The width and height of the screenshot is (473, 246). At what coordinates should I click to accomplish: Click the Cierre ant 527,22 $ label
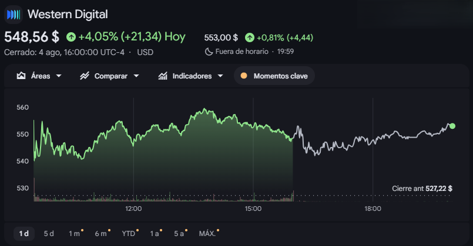point(422,189)
